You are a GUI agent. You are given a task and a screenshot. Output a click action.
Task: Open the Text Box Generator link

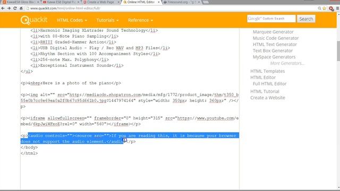[273, 51]
